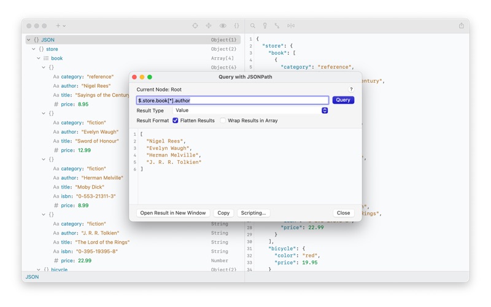Select the title: "Moby Dick" row
This screenshot has width=491, height=307.
[x=79, y=187]
